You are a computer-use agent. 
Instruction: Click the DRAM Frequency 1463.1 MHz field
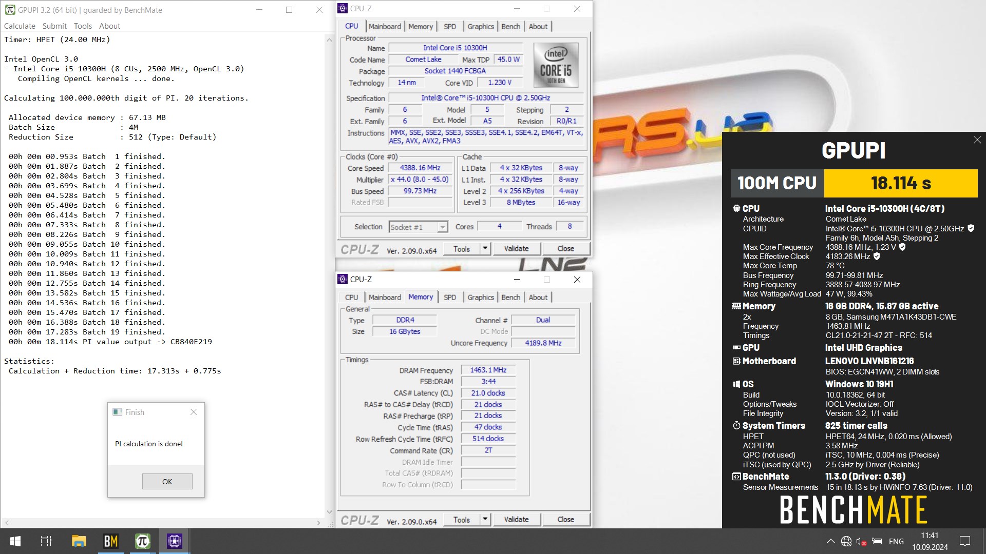click(x=488, y=370)
